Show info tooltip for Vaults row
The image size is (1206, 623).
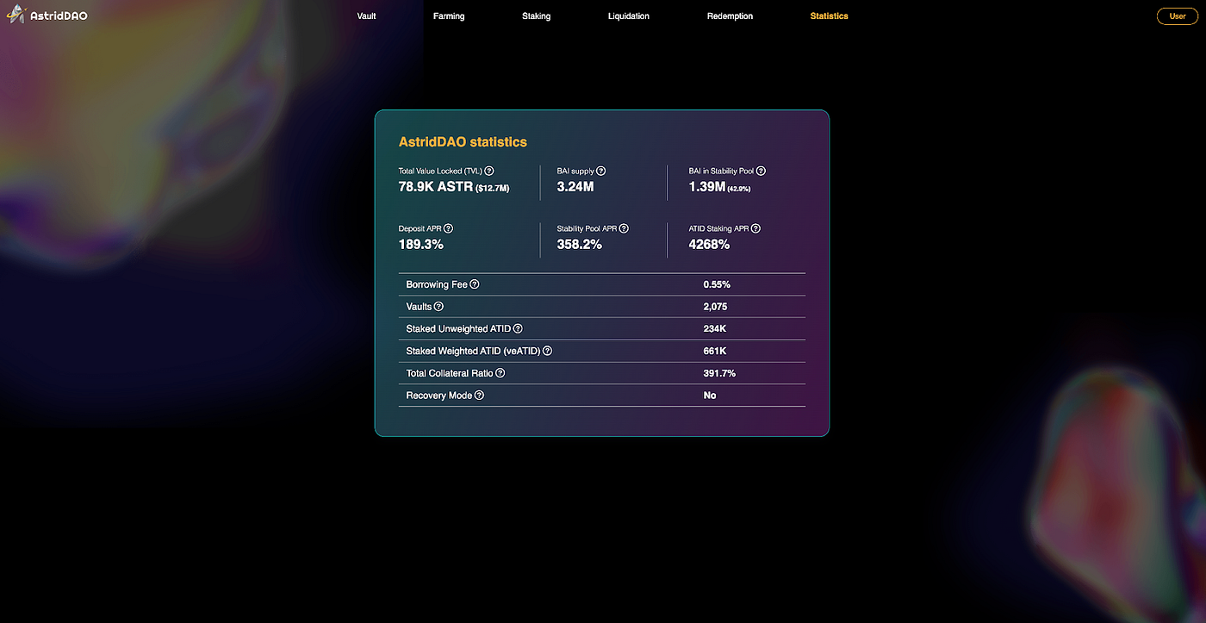tap(438, 307)
